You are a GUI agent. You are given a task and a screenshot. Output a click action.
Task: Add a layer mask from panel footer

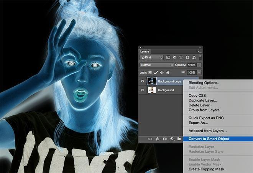coord(164,139)
